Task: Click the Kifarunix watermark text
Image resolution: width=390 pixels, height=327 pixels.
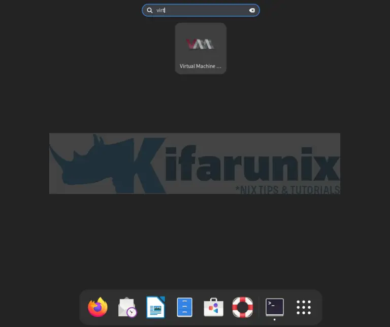Action: (234, 163)
